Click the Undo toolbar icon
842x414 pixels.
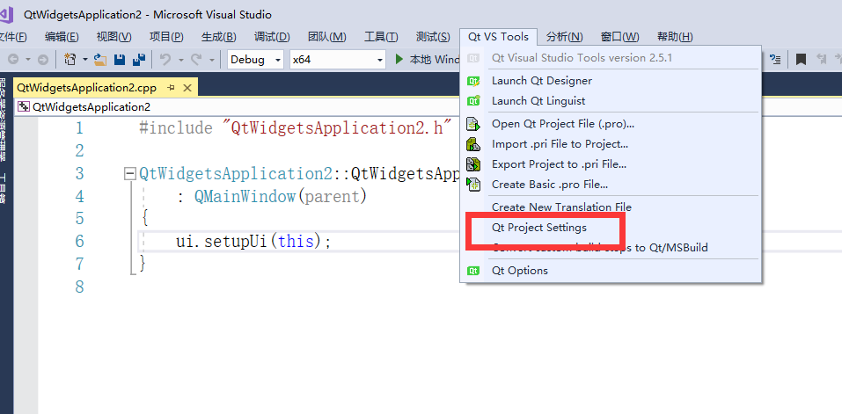pyautogui.click(x=165, y=59)
